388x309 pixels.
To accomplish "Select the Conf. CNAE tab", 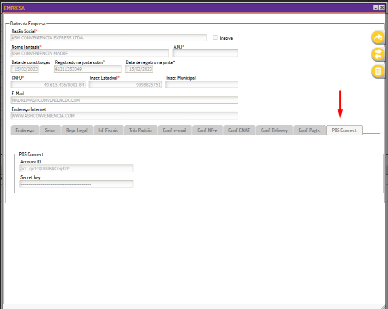I will [x=239, y=130].
